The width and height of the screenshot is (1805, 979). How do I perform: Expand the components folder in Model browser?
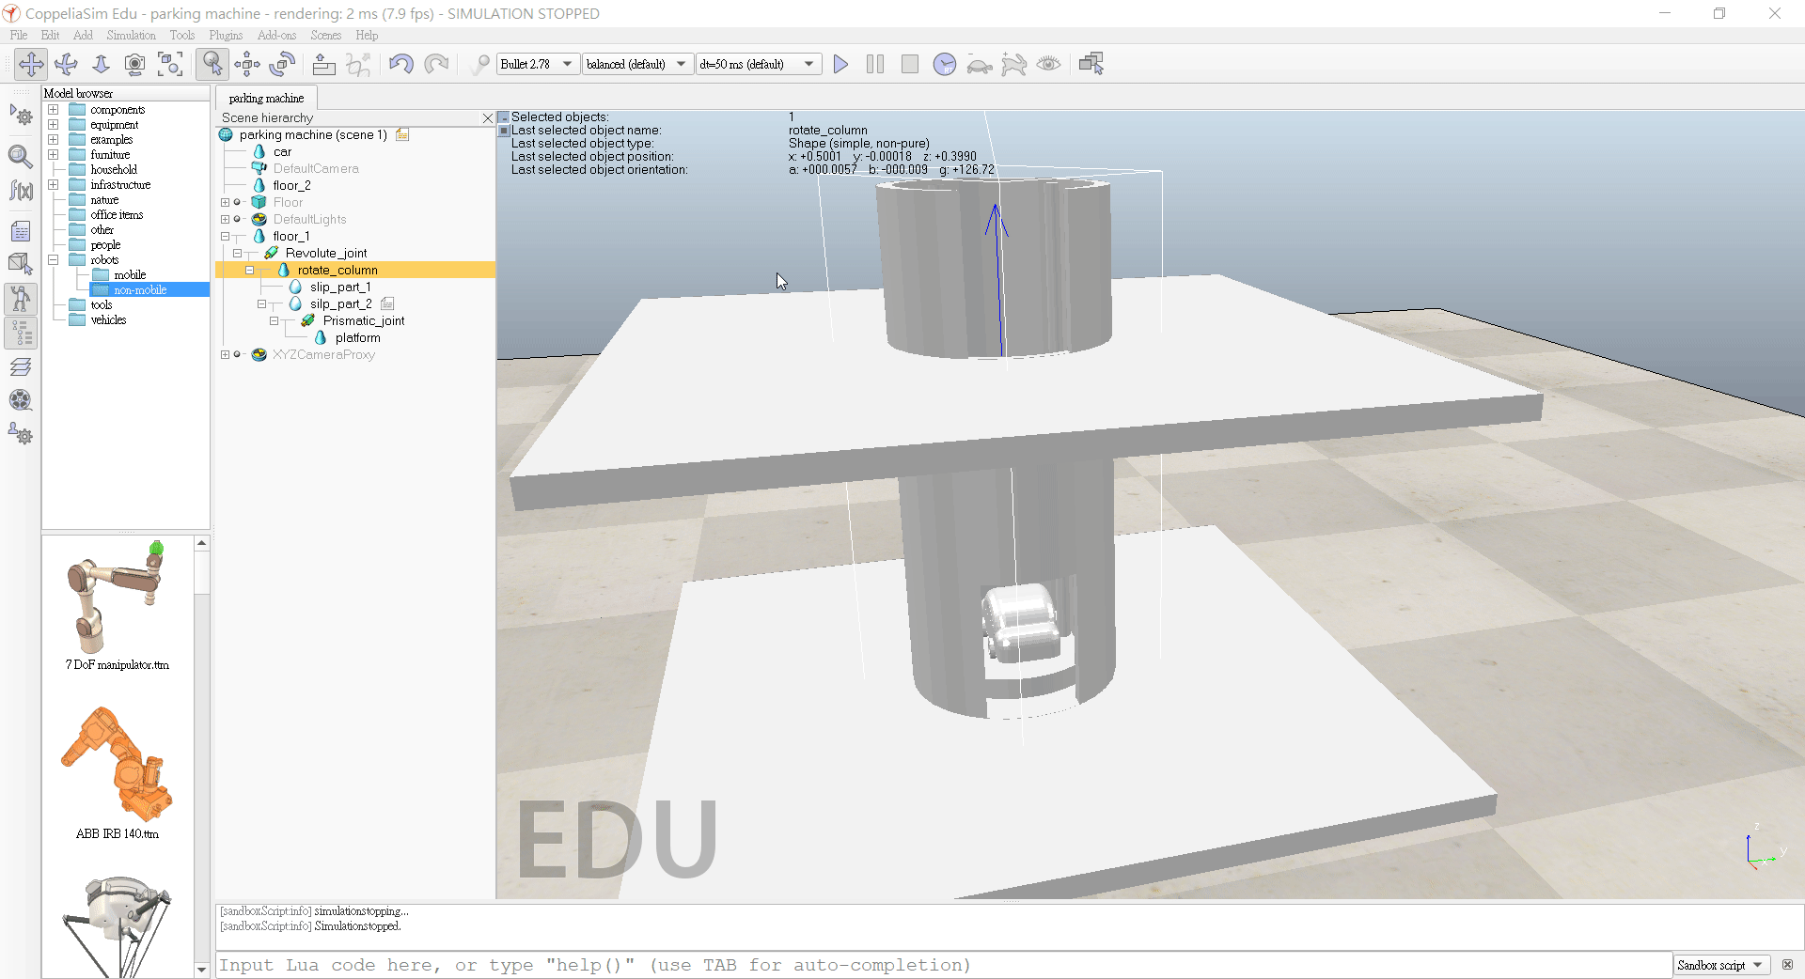(54, 110)
